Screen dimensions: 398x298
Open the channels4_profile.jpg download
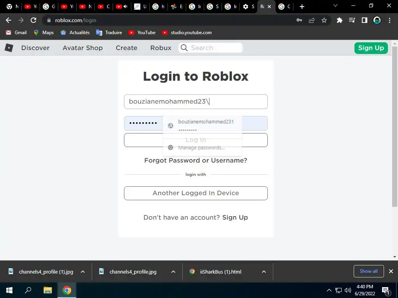[x=133, y=272]
